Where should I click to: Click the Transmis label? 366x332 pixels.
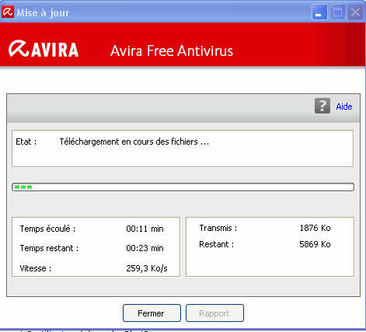(218, 228)
